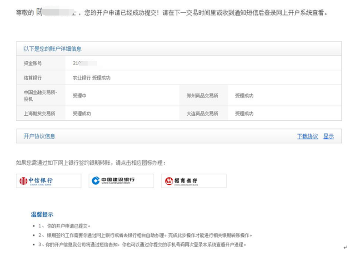This screenshot has width=349, height=260.
Task: Click the 开户协议信息 section header
Action: tap(40, 136)
